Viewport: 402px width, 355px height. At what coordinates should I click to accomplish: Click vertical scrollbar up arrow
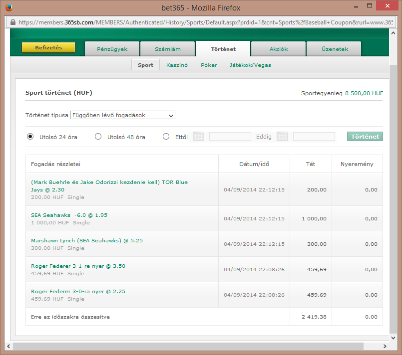point(393,33)
